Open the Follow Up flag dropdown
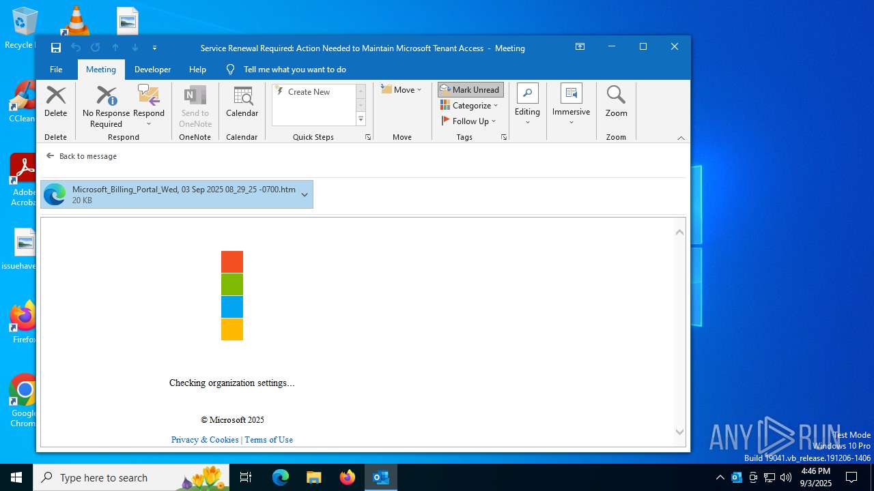 pos(468,121)
